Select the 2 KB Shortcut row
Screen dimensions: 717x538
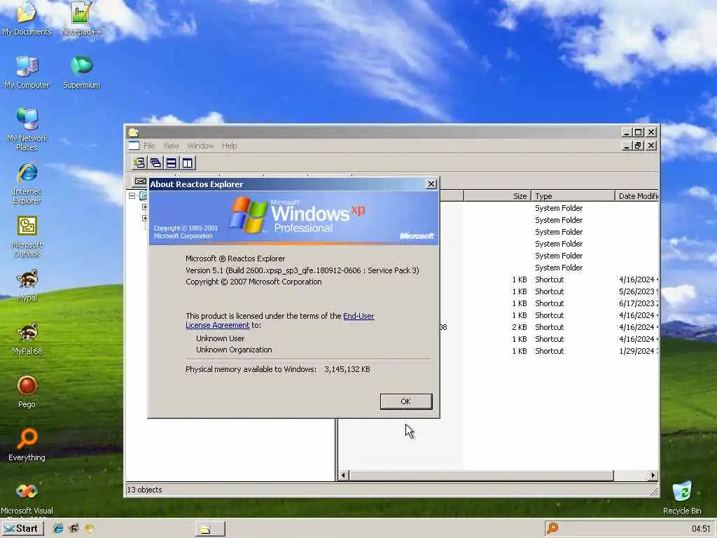pos(549,327)
